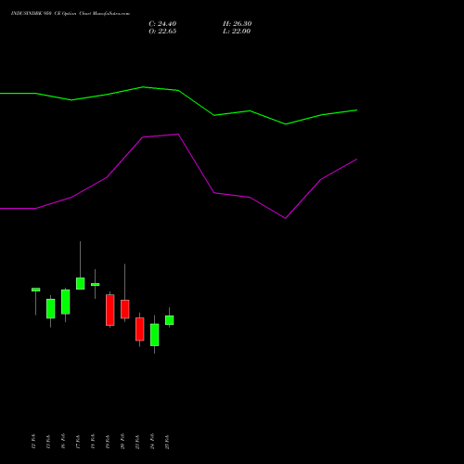Select the 16 Feb green candlestick body
Image resolution: width=464 pixels, height=464 pixels.
66,302
